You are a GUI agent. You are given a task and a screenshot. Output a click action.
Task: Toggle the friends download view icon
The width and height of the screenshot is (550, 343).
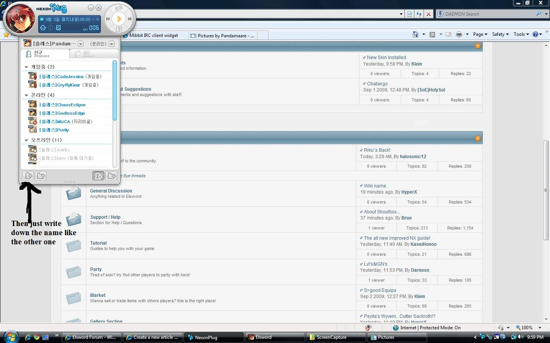pos(98,176)
